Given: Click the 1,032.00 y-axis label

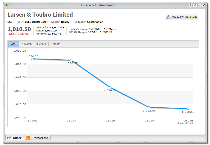Looking at the screenshot, I should 20,91.
